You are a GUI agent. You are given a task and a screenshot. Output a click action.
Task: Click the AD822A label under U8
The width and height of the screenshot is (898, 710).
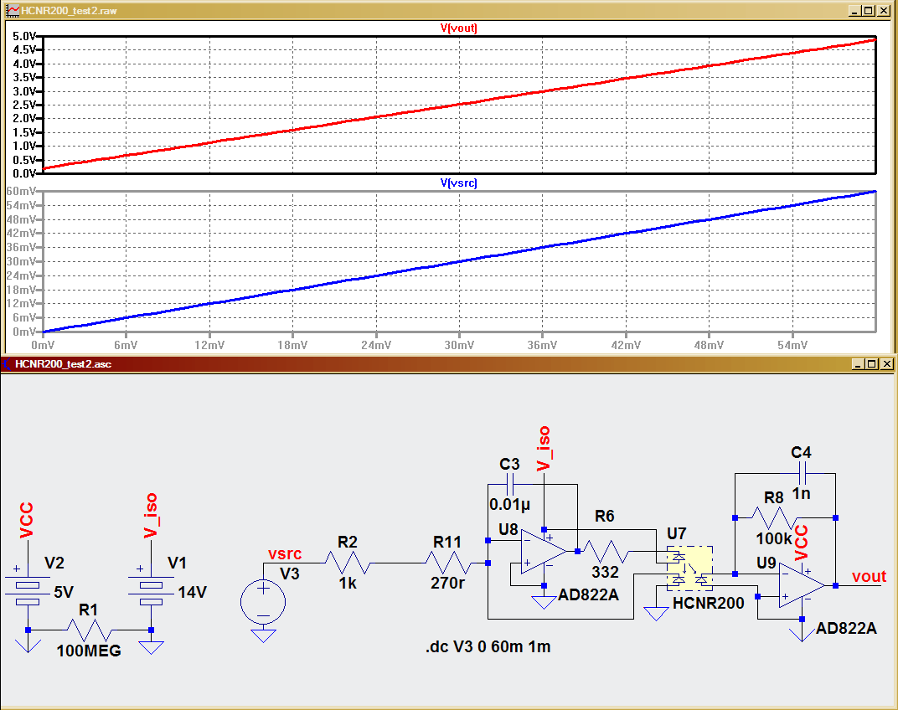pos(588,595)
